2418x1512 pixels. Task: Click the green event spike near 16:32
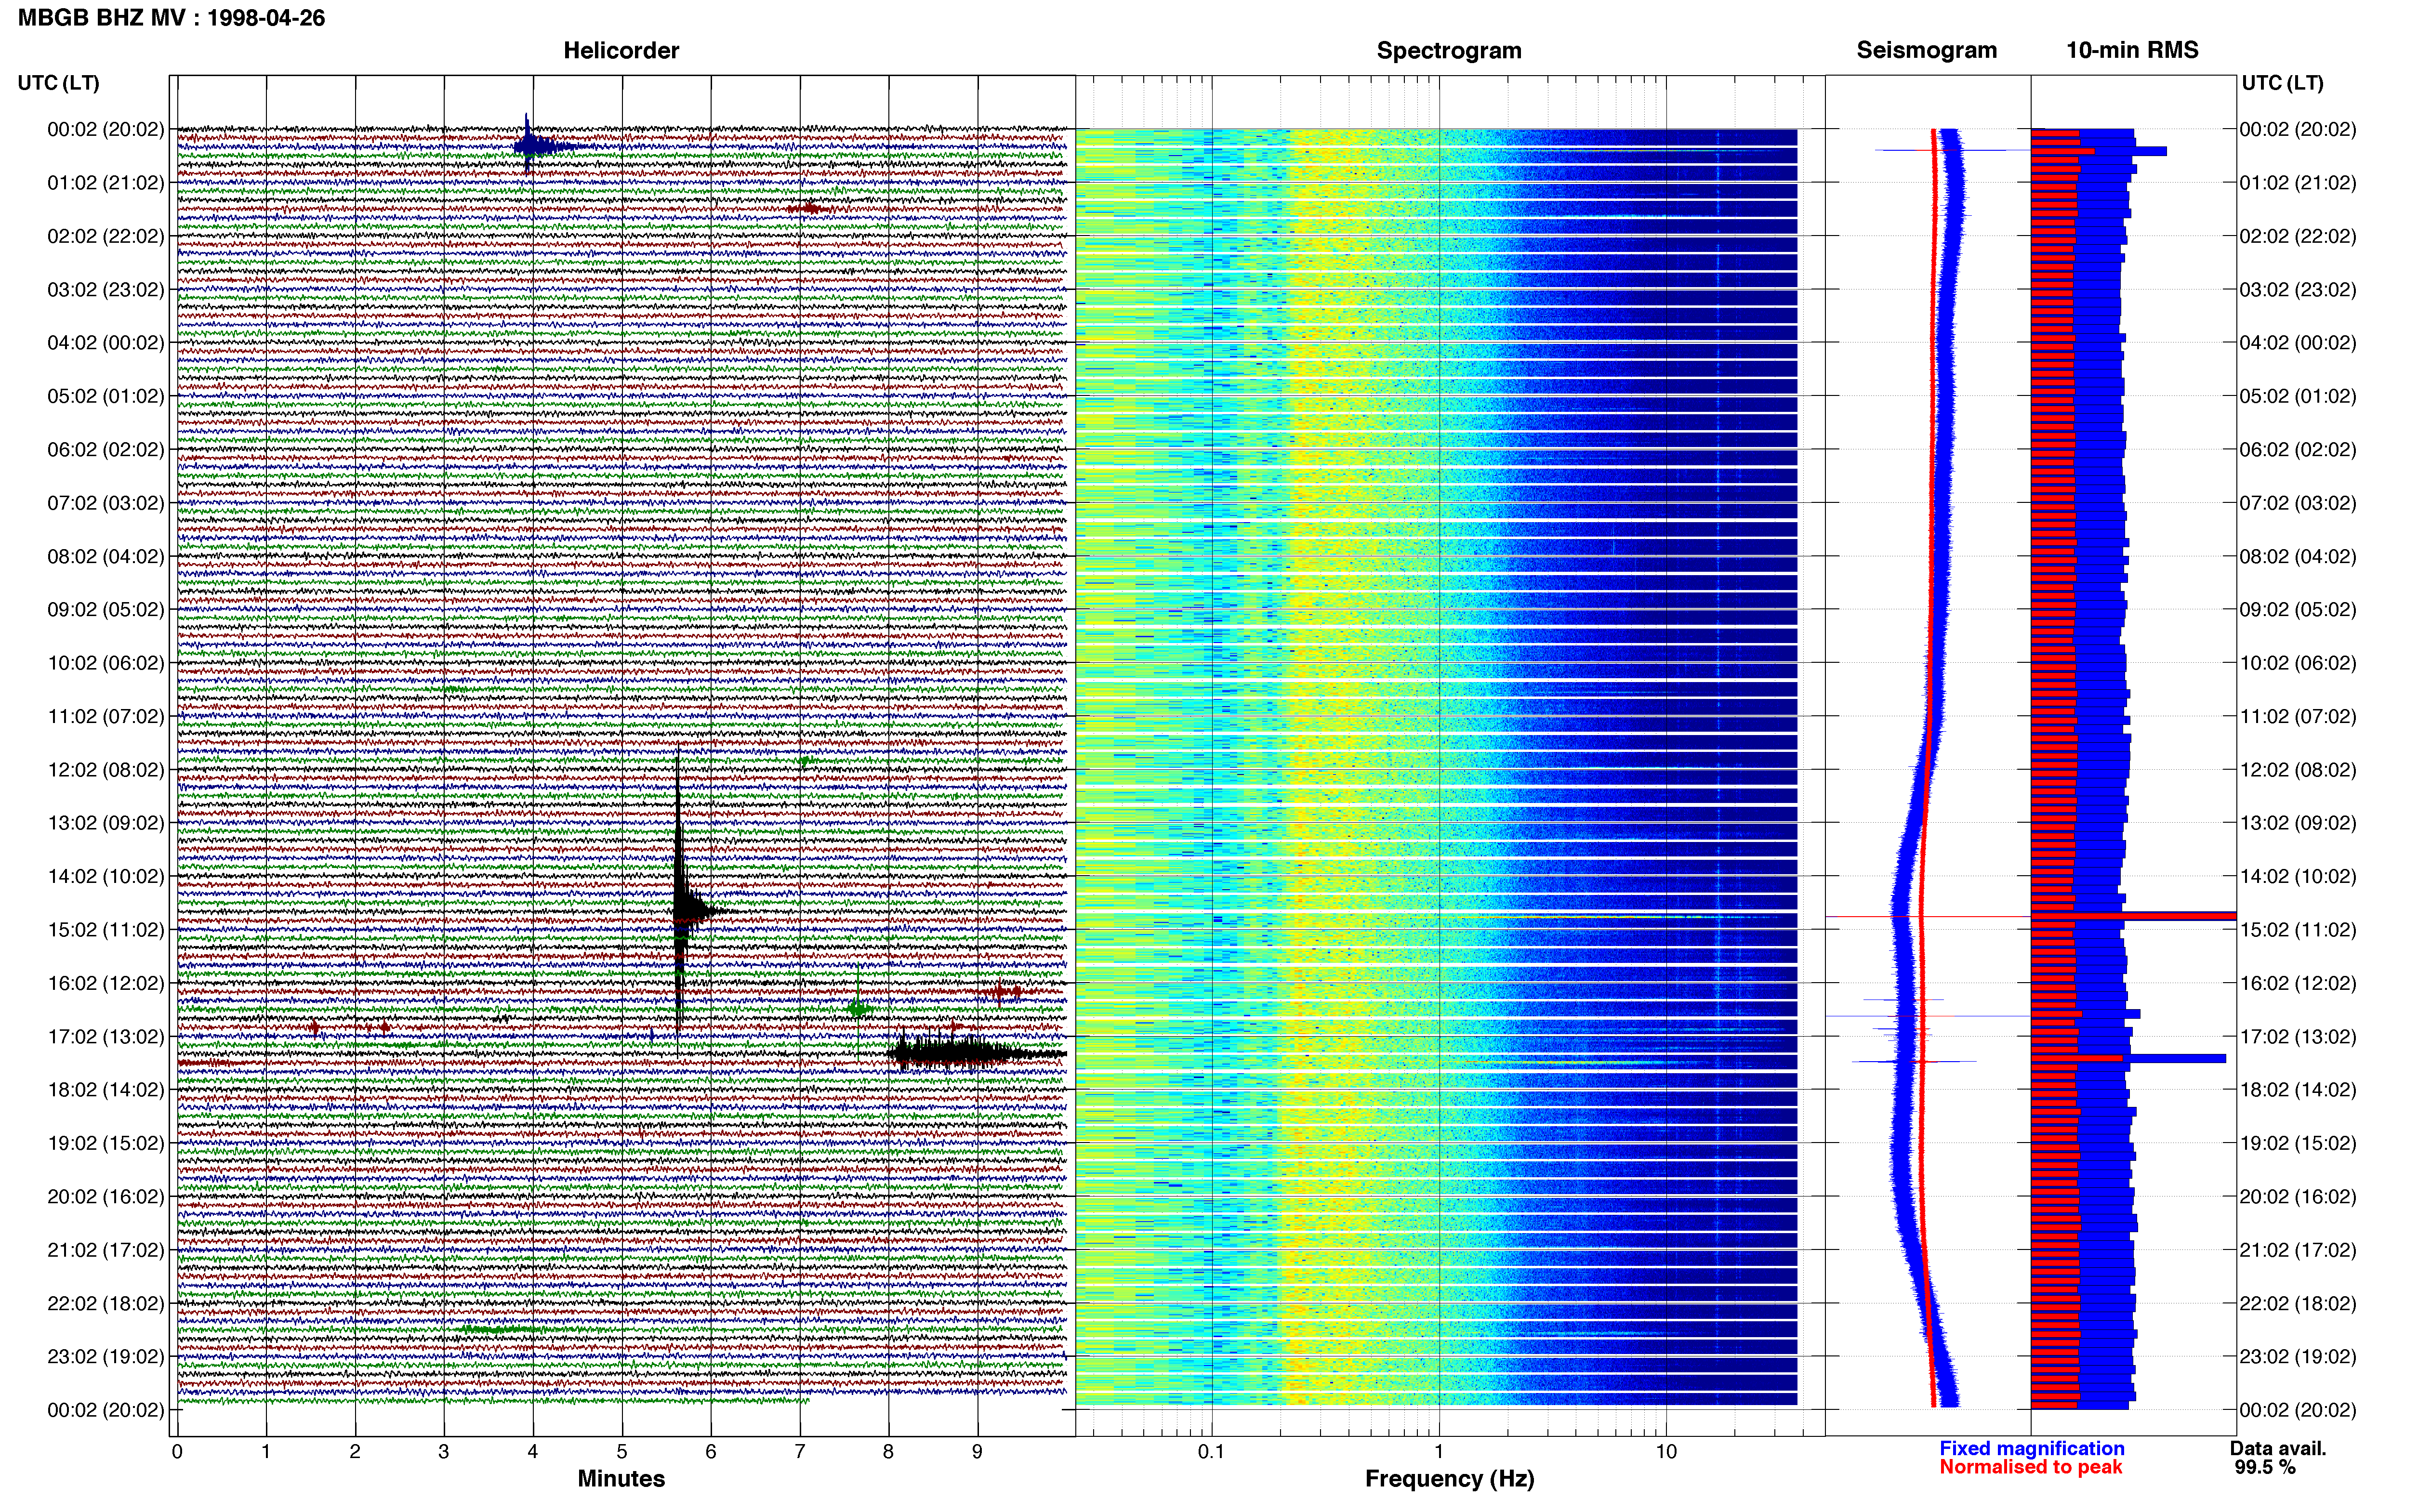pyautogui.click(x=857, y=1008)
